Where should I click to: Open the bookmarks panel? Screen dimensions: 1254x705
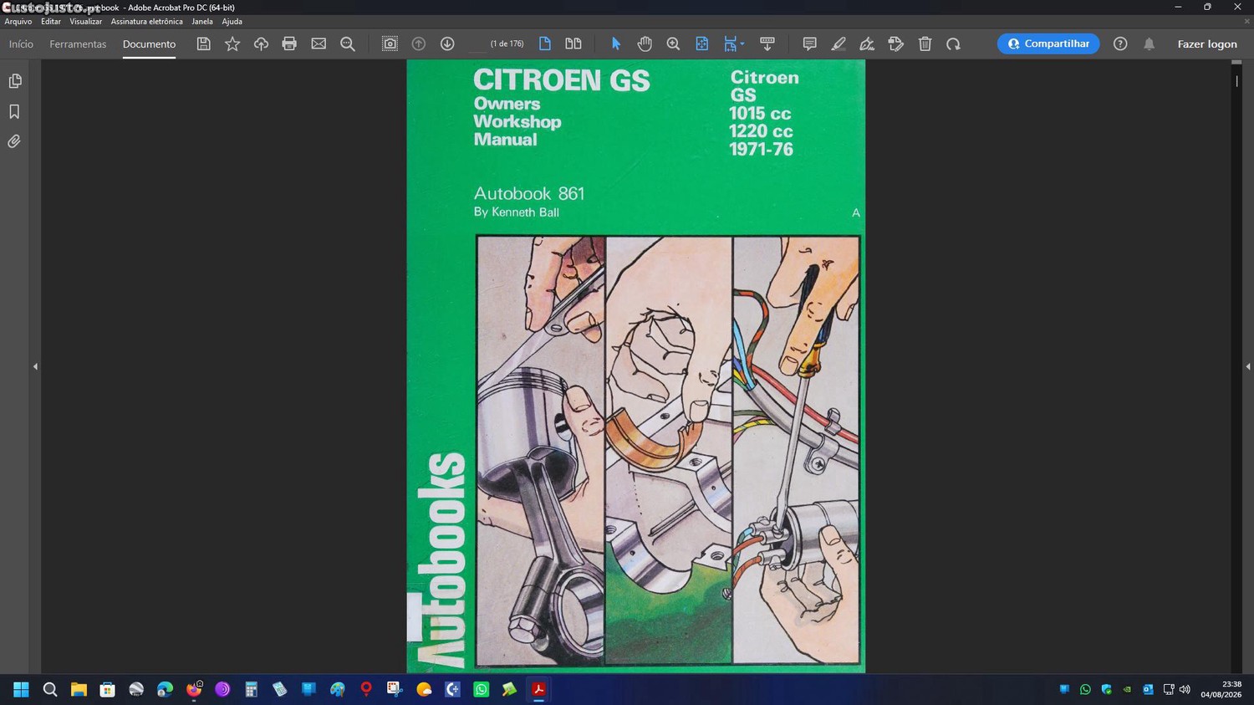[x=14, y=111]
